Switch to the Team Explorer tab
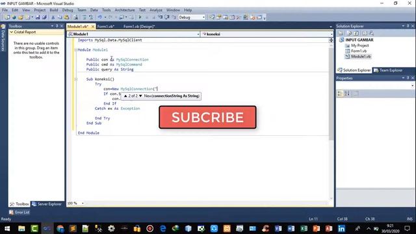Screen dimensions: 416x234 click(388, 70)
